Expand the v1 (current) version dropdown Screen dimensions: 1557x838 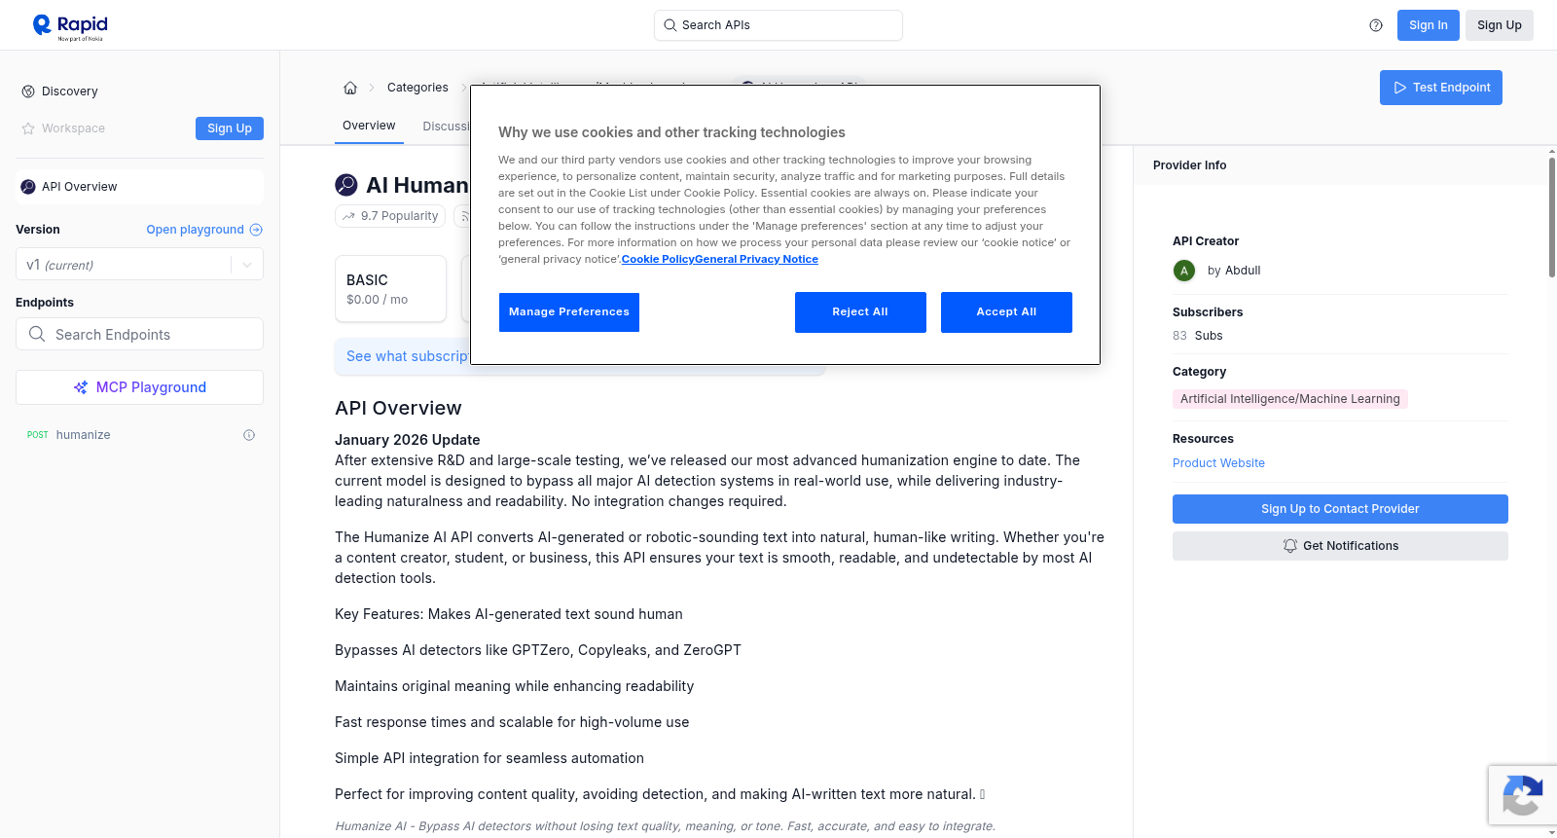point(139,265)
